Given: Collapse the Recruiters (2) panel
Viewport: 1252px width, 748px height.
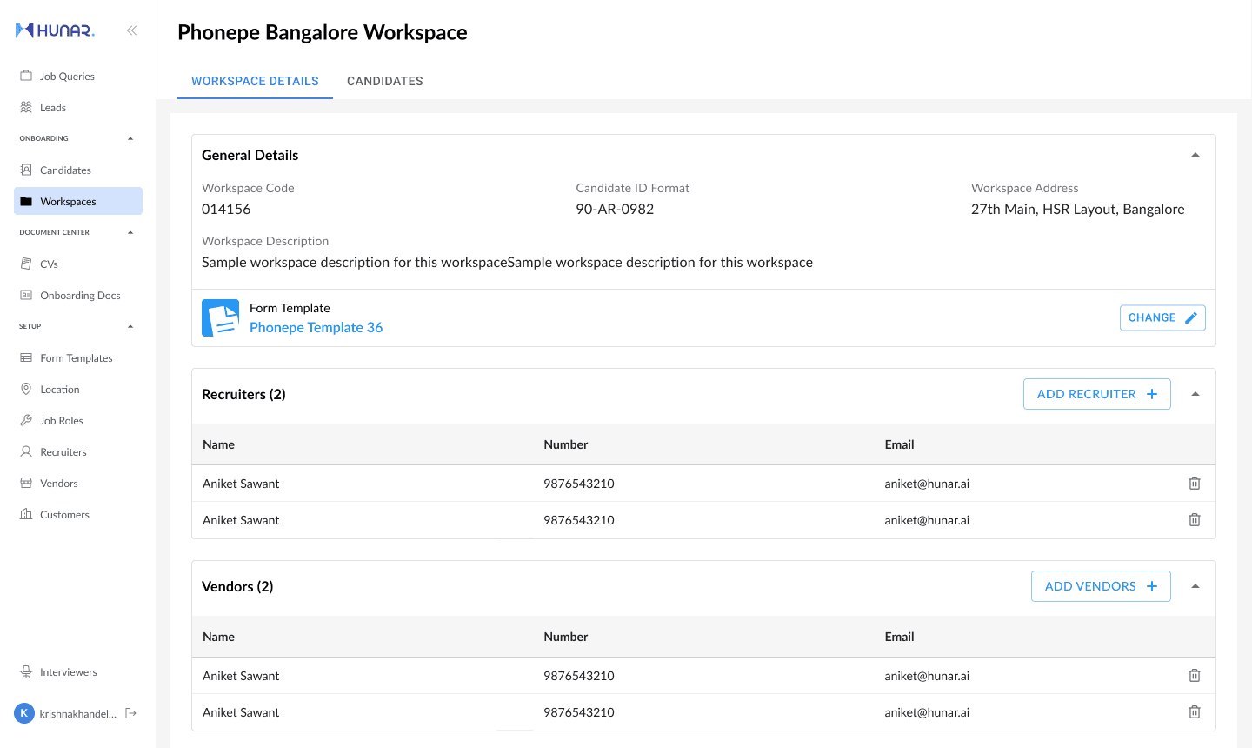Looking at the screenshot, I should (x=1195, y=394).
